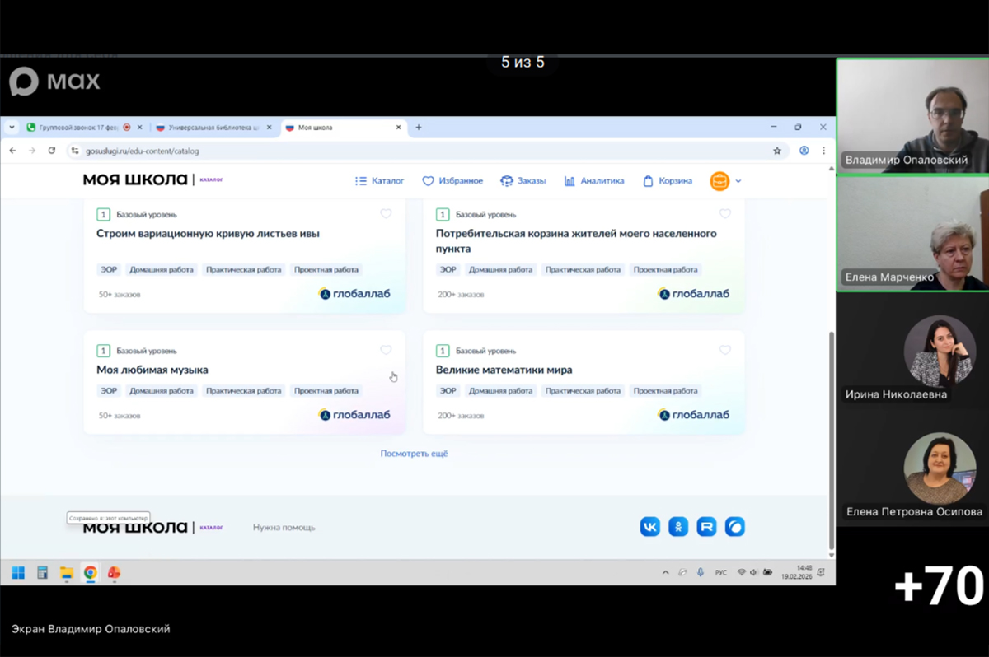Open Одноклассники icon in footer
The width and height of the screenshot is (989, 657).
[x=678, y=527]
